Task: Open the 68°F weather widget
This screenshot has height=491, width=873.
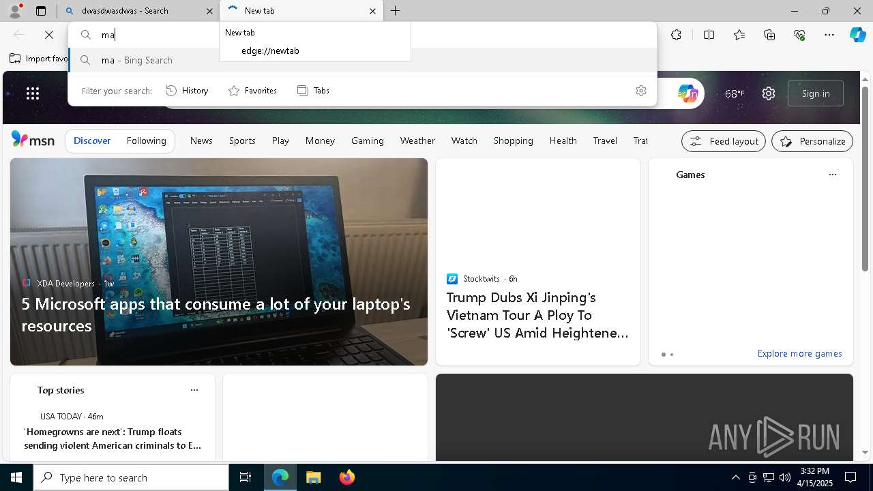Action: coord(734,93)
